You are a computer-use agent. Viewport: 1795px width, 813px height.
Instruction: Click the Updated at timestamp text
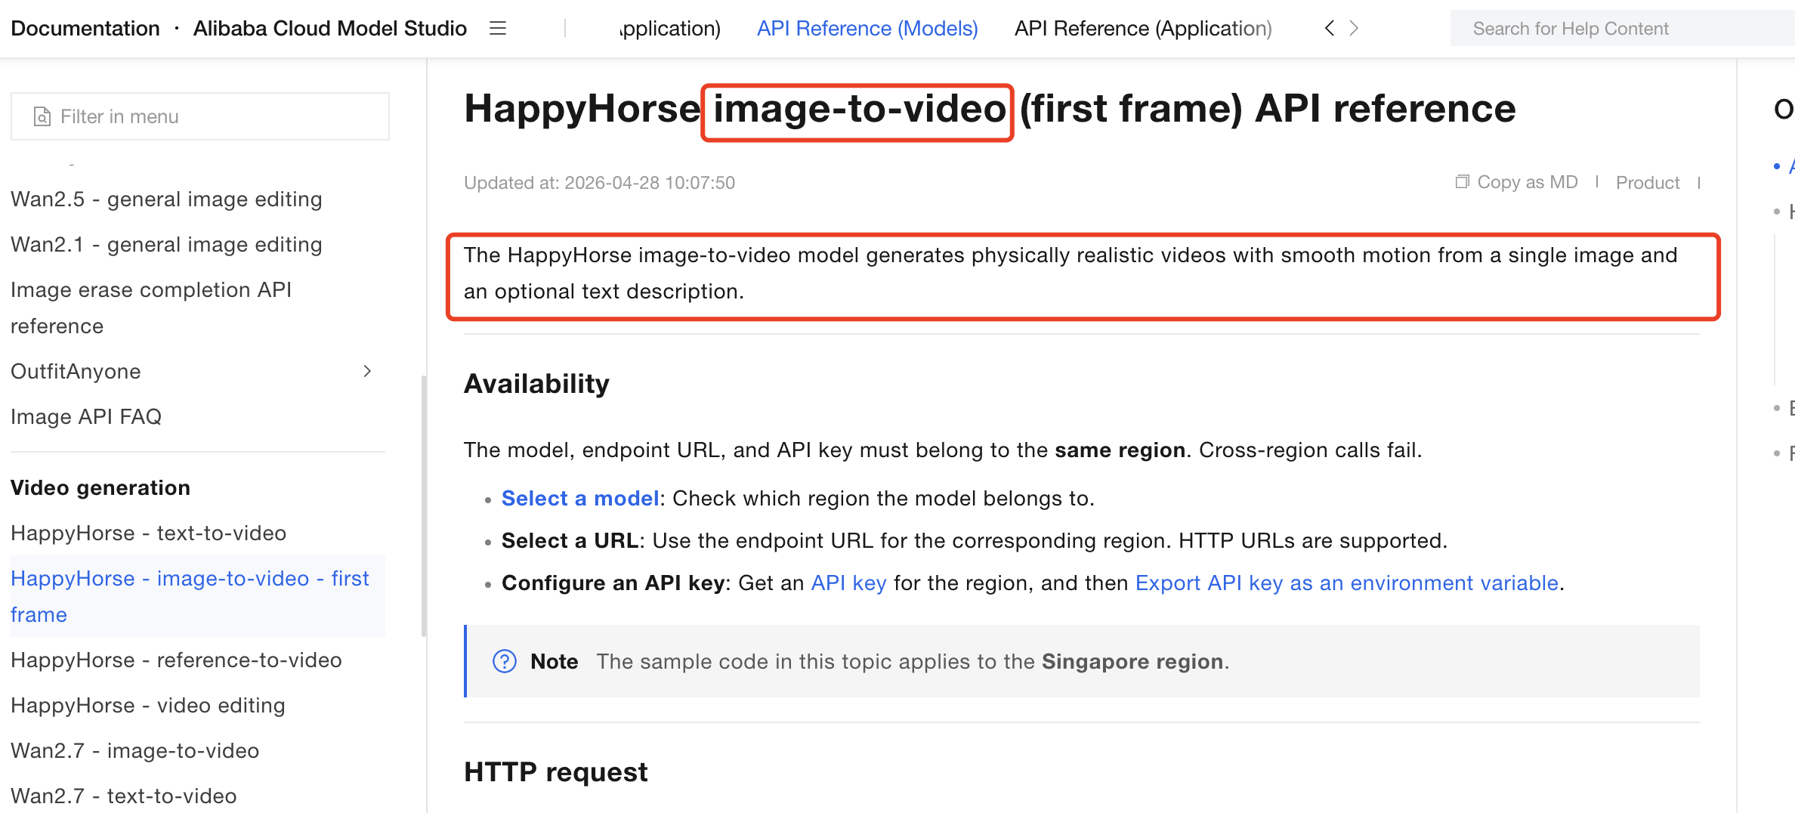pos(599,183)
